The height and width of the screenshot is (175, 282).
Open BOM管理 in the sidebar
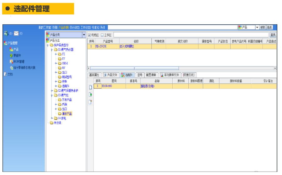pos(18,61)
